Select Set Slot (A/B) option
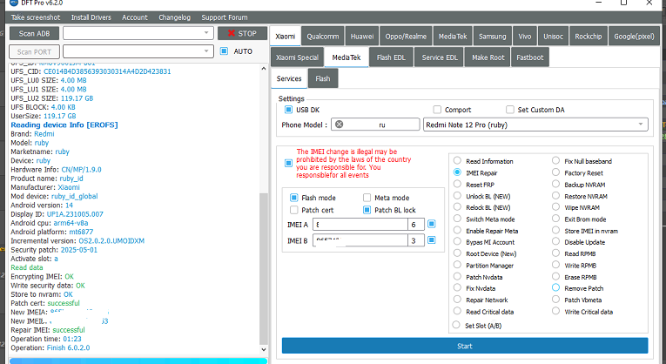Viewport: 666px width, 364px height. [456, 325]
